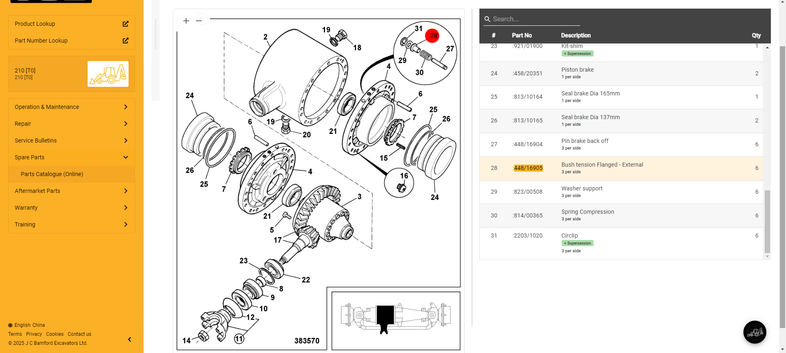786x353 pixels.
Task: Click the Supersession badge under Circlip
Action: point(577,243)
